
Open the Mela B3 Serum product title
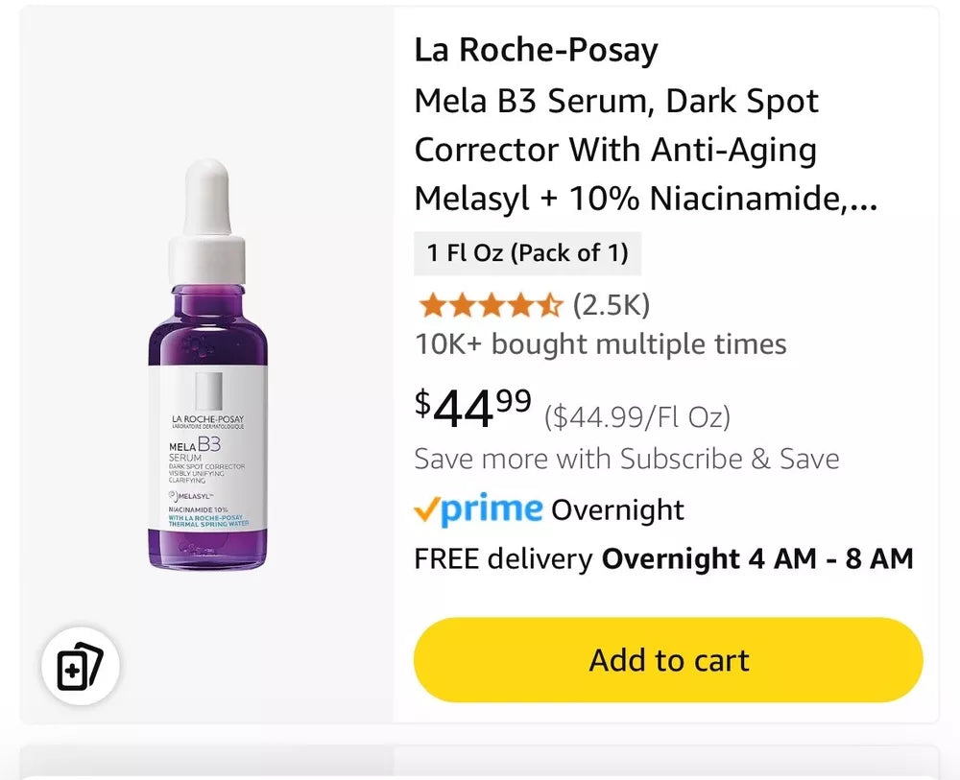616,102
